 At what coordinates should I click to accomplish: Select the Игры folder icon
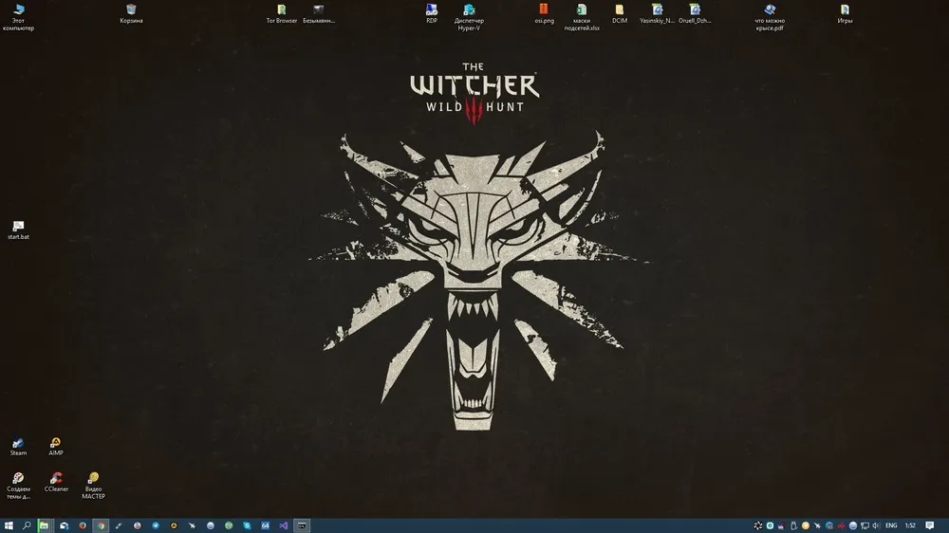[x=845, y=13]
